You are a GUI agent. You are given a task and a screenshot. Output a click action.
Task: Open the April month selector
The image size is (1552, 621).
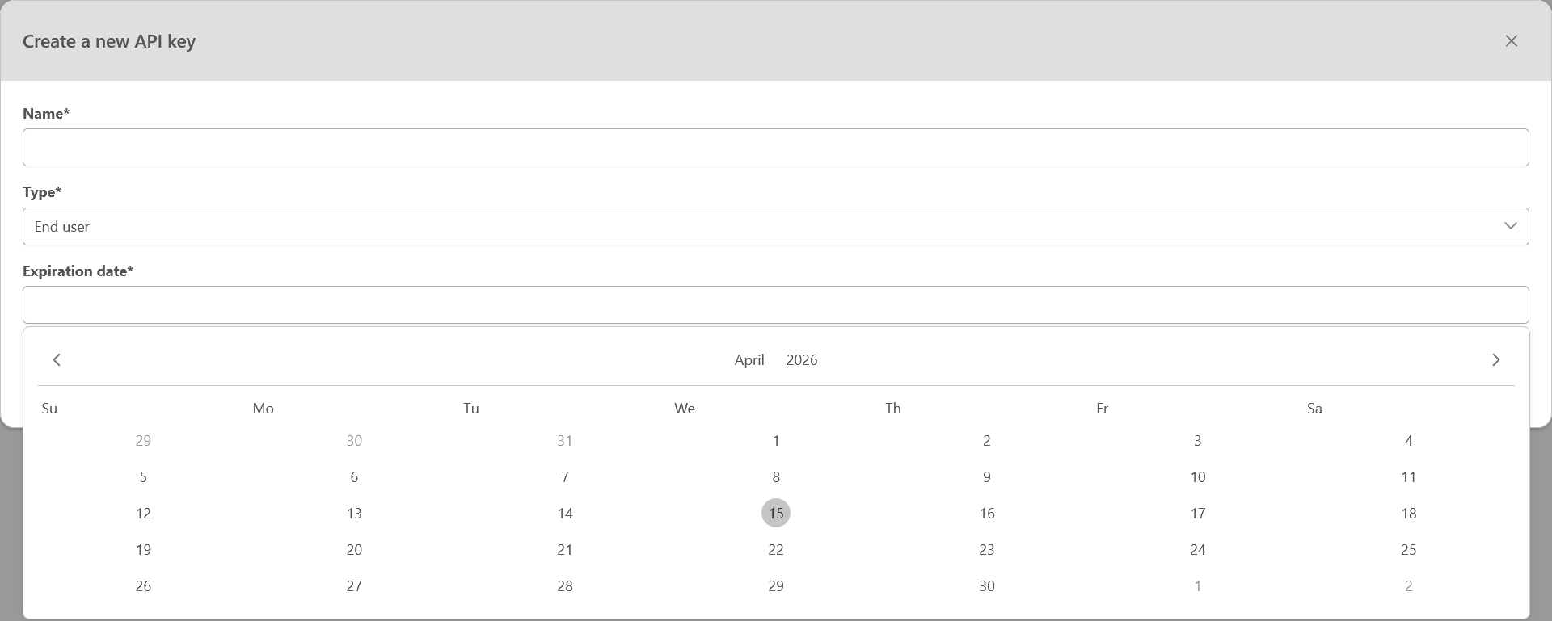749,360
